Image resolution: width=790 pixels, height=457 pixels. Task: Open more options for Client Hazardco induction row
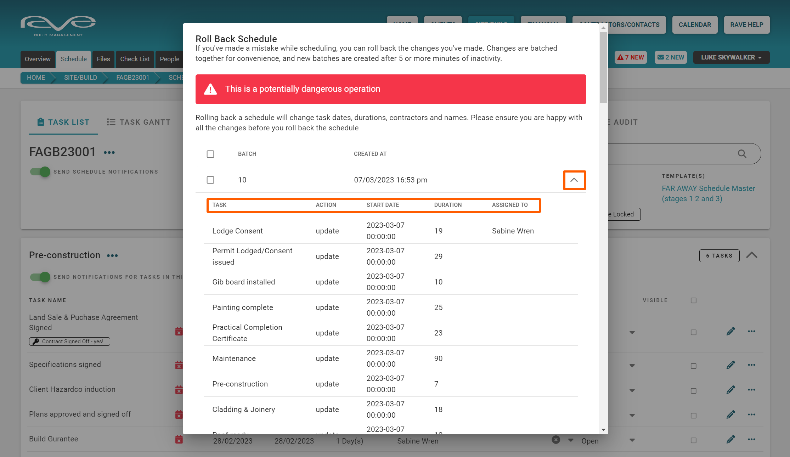point(751,390)
